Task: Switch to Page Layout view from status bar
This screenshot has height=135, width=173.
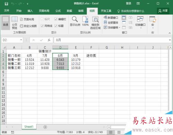Action: tap(119, 132)
